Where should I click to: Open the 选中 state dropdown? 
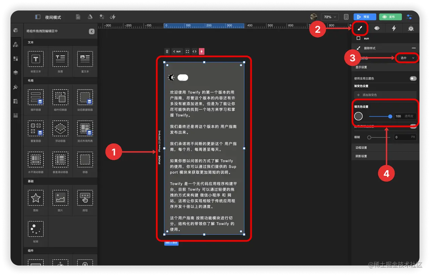click(x=407, y=58)
